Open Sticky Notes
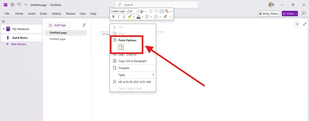This screenshot has height=121, width=309. coord(269,14)
